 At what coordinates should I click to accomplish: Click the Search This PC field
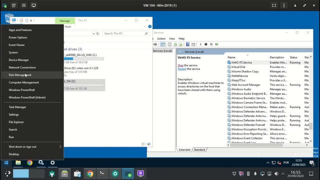[x=125, y=33]
